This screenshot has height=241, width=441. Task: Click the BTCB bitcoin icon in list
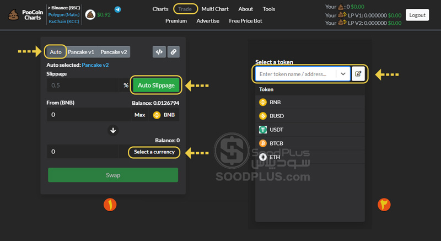tap(263, 143)
